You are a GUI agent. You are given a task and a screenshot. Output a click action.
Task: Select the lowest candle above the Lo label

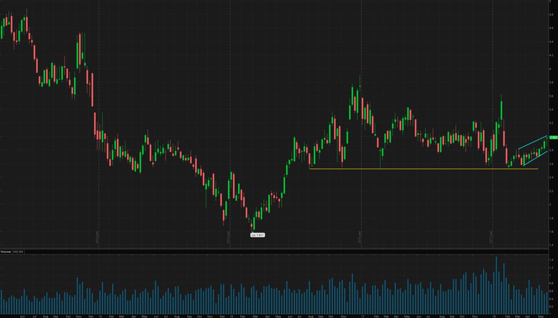[x=252, y=225]
